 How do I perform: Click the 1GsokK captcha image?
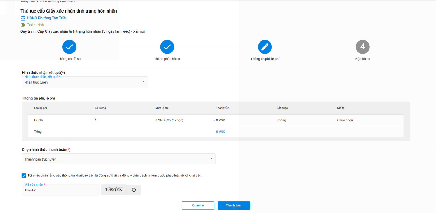[x=114, y=190]
